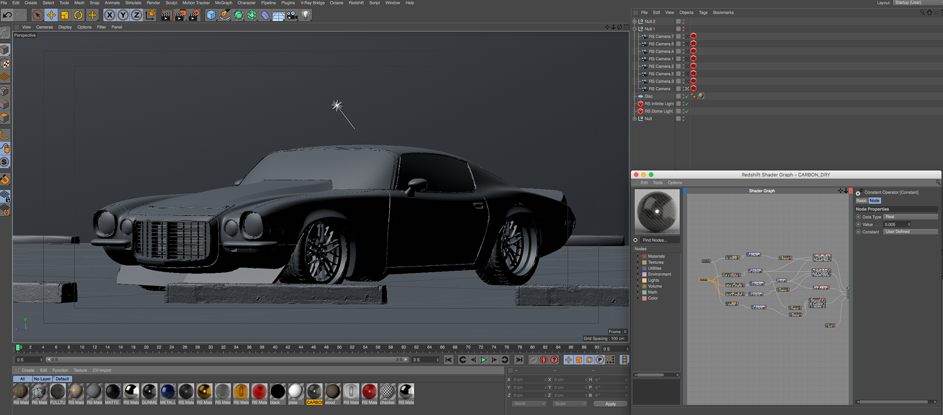Toggle RS Infinite Light enable checkmark

tap(687, 104)
